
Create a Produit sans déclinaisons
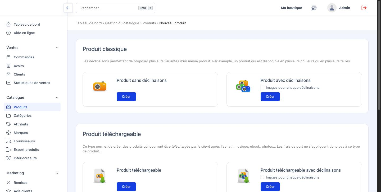click(126, 97)
